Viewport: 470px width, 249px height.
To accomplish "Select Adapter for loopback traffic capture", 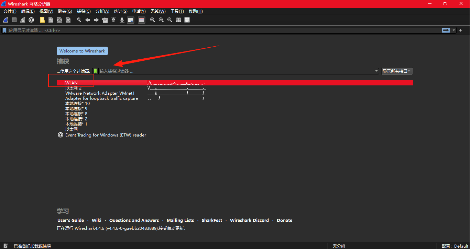I will tap(102, 98).
